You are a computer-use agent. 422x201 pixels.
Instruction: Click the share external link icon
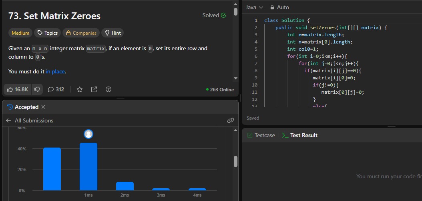tap(94, 89)
